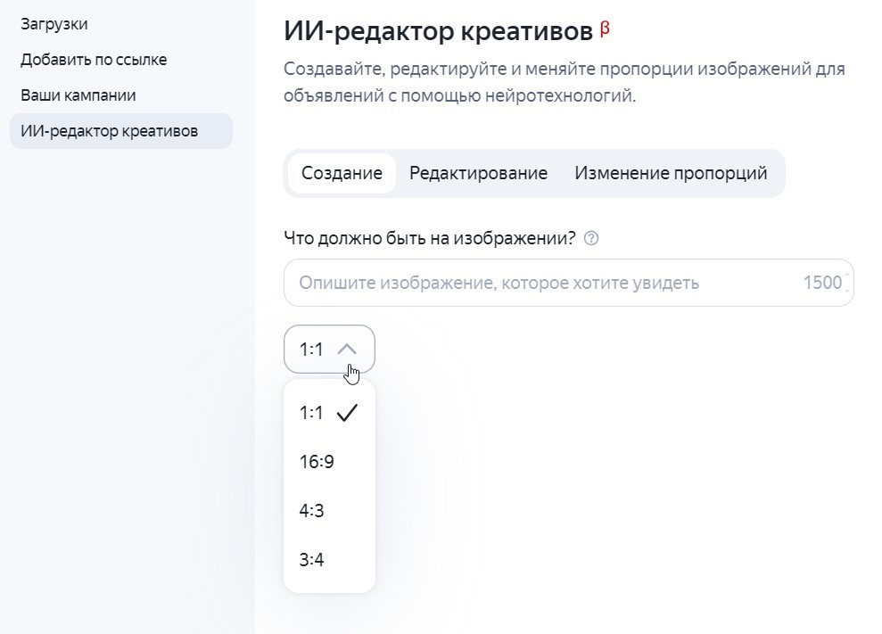Select the 4:3 aspect ratio
882x634 pixels.
(x=310, y=510)
